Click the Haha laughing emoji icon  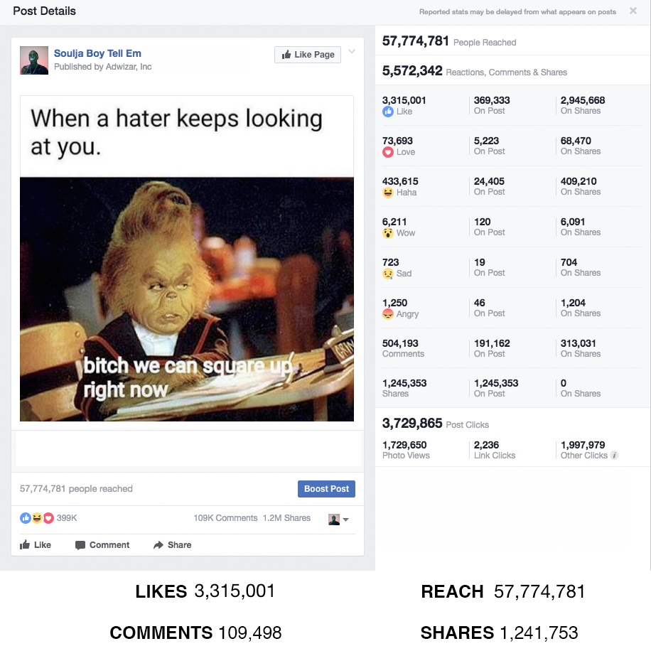click(x=388, y=192)
